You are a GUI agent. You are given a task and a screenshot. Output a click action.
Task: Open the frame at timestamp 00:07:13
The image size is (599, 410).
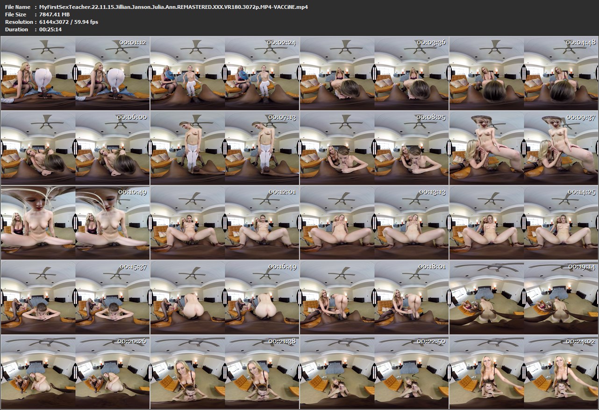pos(225,148)
